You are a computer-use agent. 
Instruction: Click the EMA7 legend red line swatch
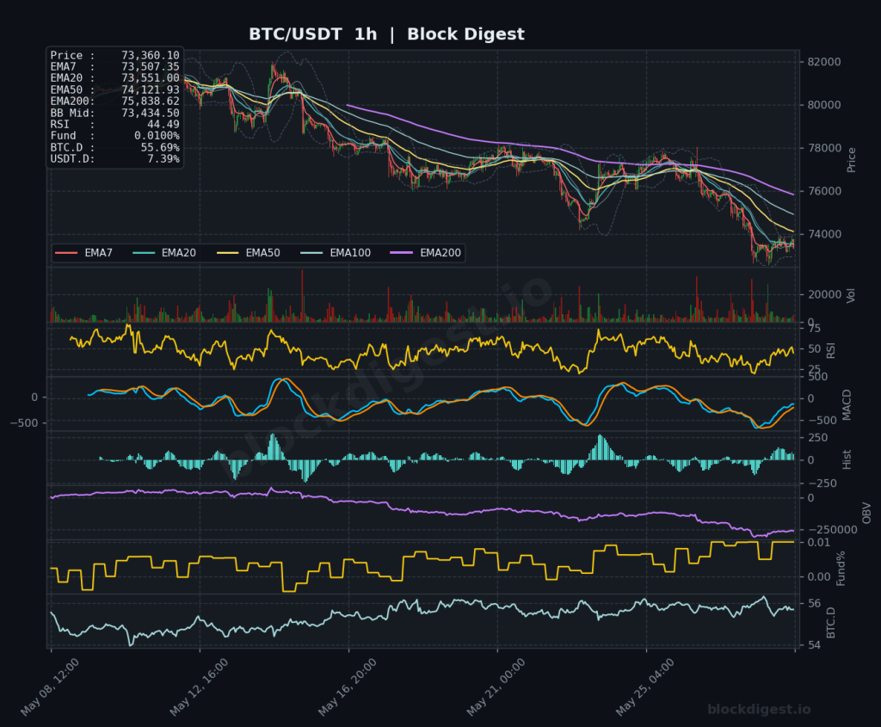tap(66, 254)
